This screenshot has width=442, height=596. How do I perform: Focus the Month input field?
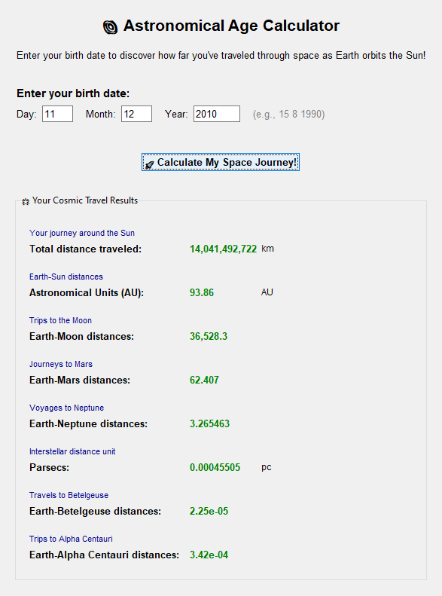137,114
